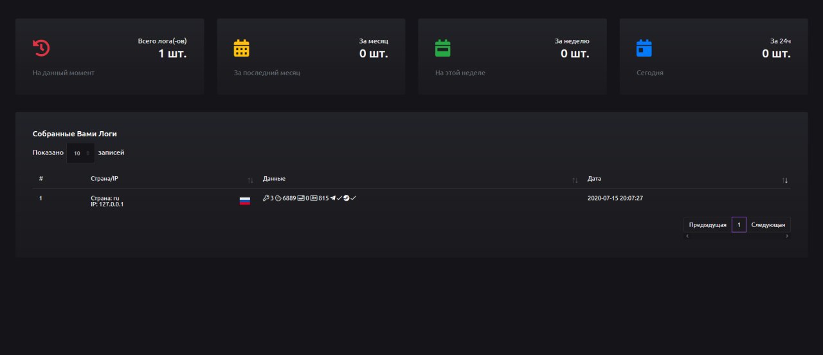Click the key icon in Данные column

pyautogui.click(x=266, y=198)
